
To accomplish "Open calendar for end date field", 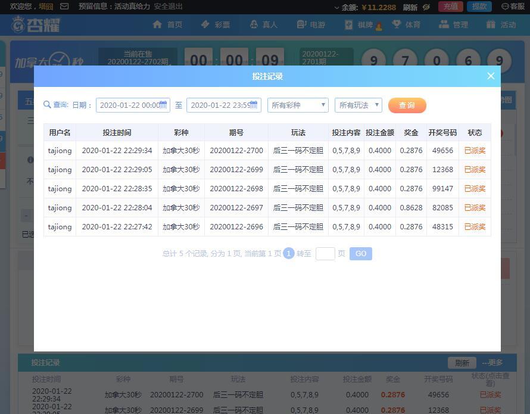I will pos(254,105).
